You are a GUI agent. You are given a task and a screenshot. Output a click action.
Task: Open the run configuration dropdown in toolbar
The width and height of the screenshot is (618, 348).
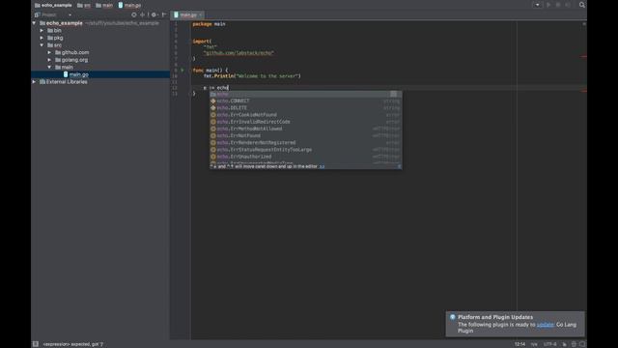point(537,5)
